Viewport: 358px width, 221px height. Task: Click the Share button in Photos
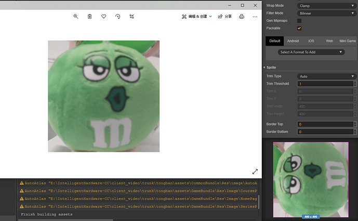coord(225,17)
